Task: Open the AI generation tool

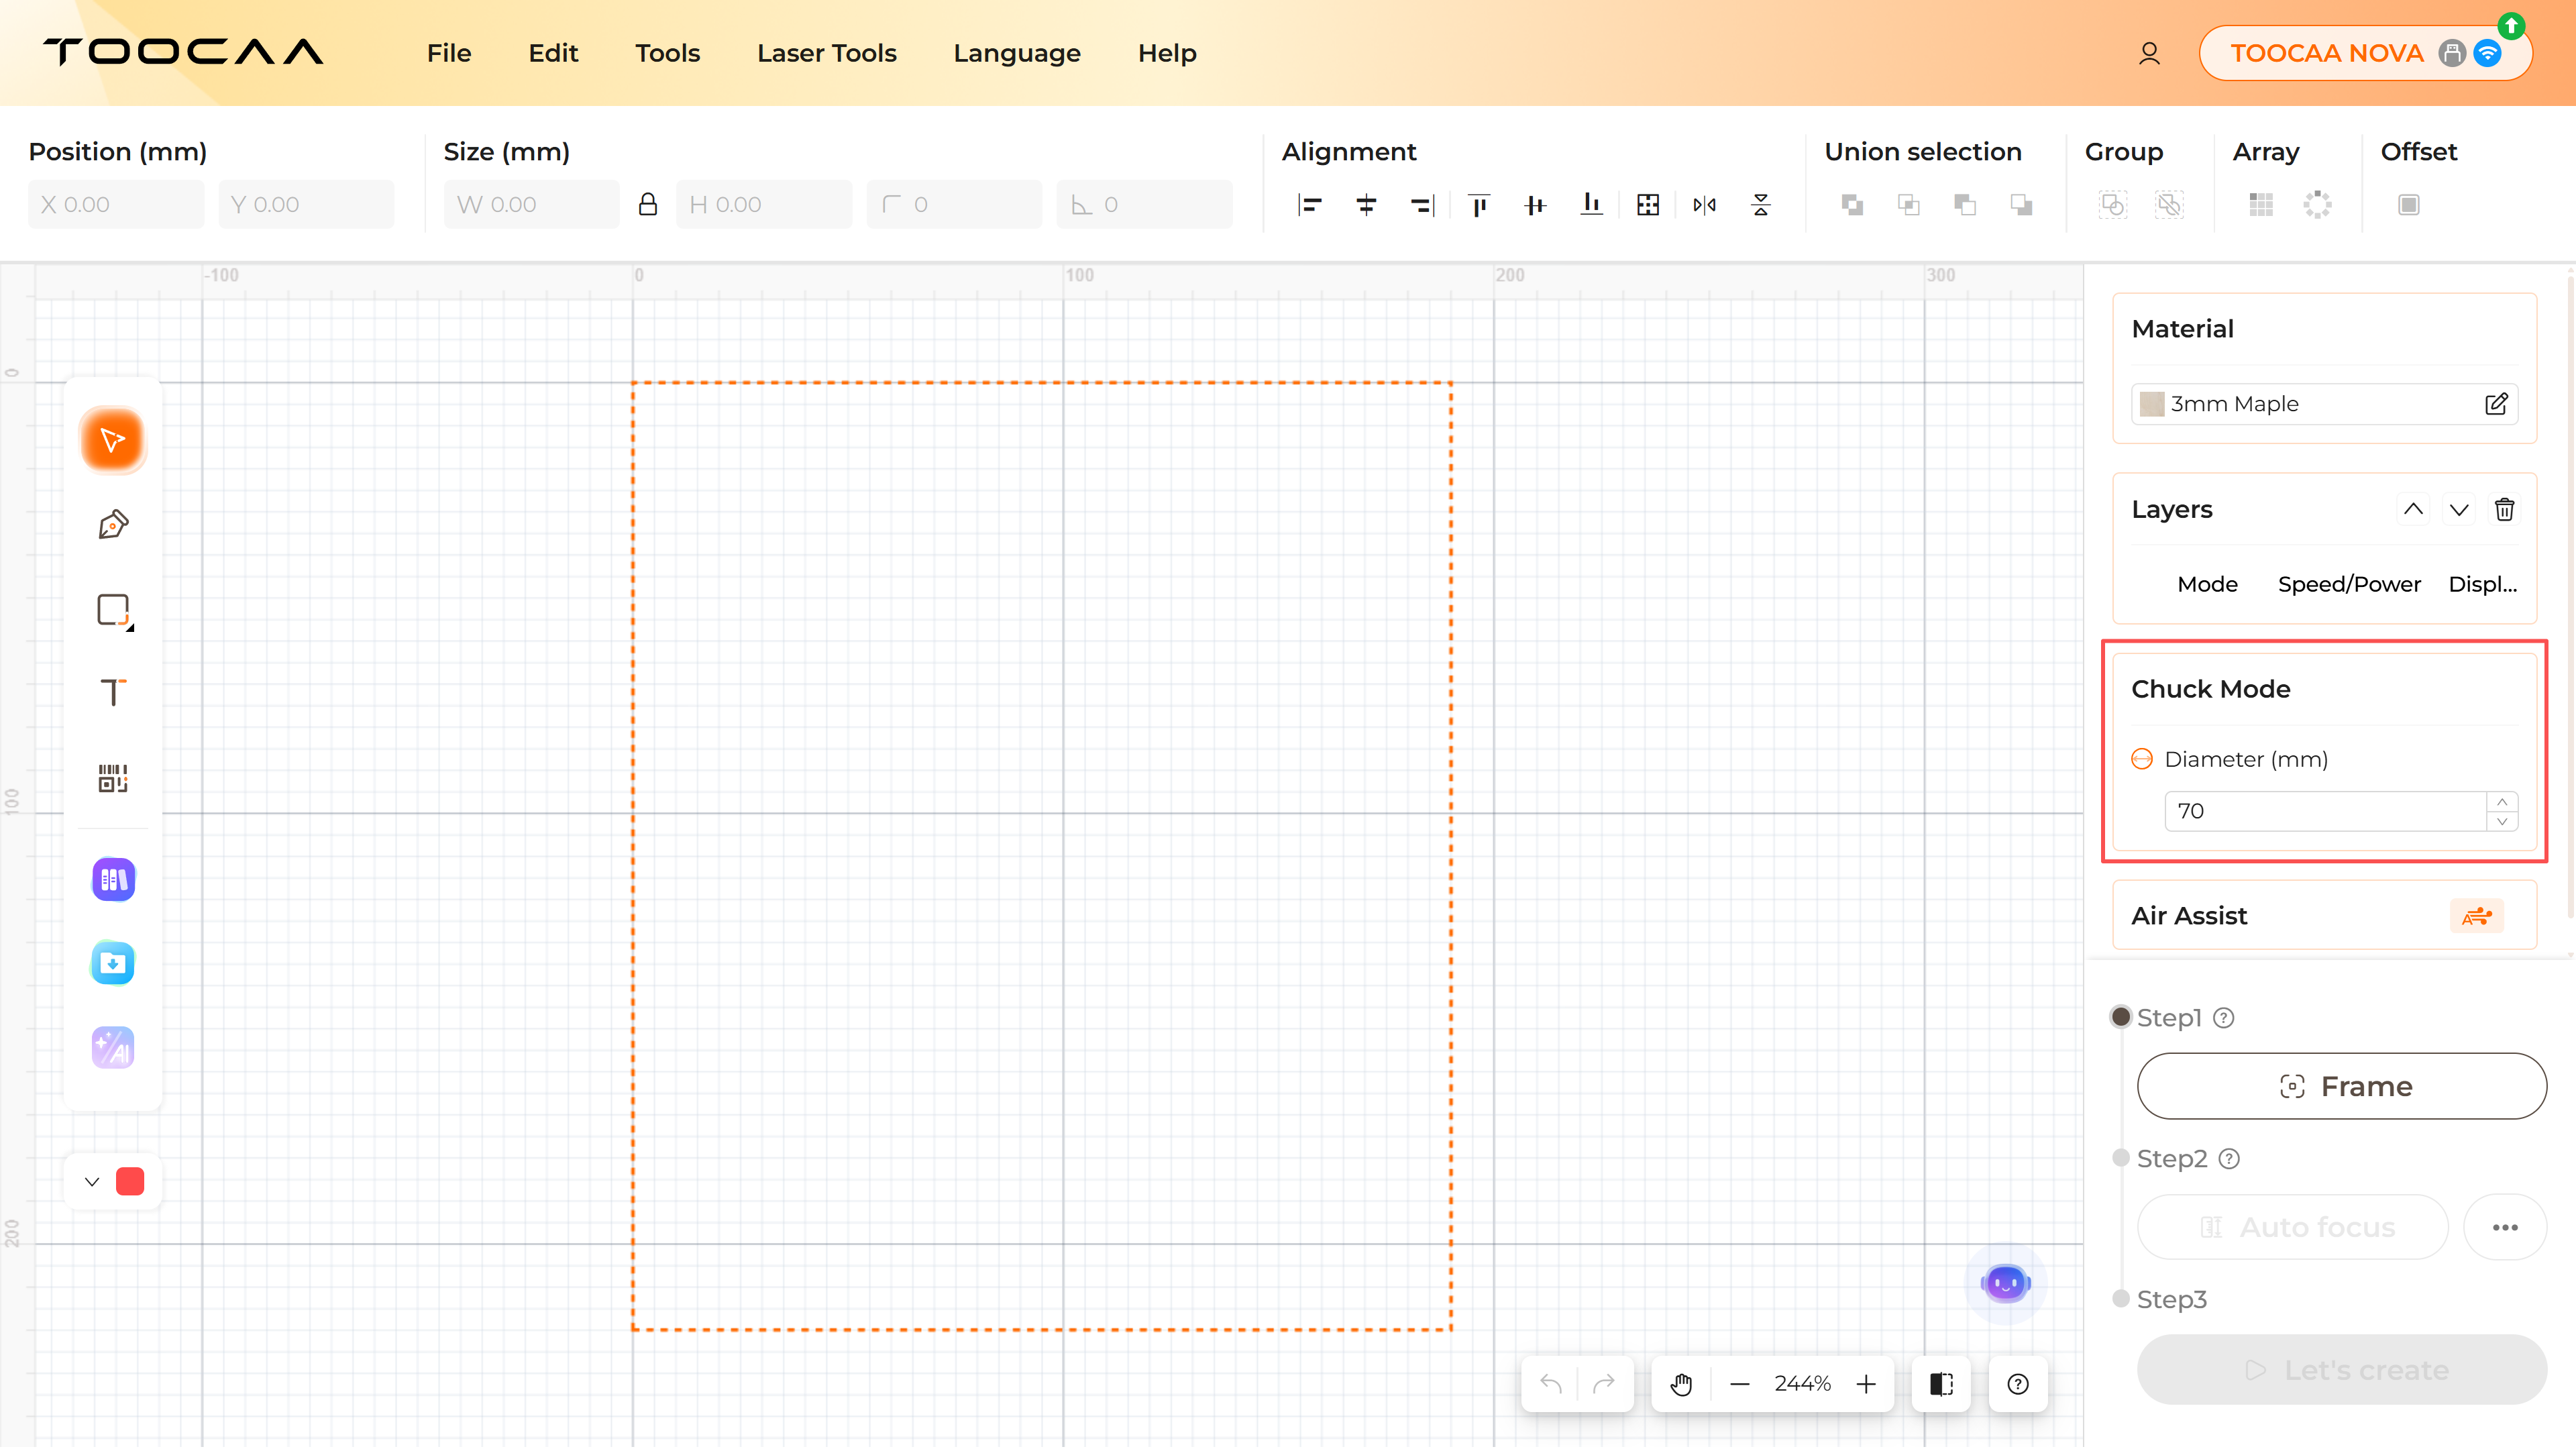Action: point(113,1048)
